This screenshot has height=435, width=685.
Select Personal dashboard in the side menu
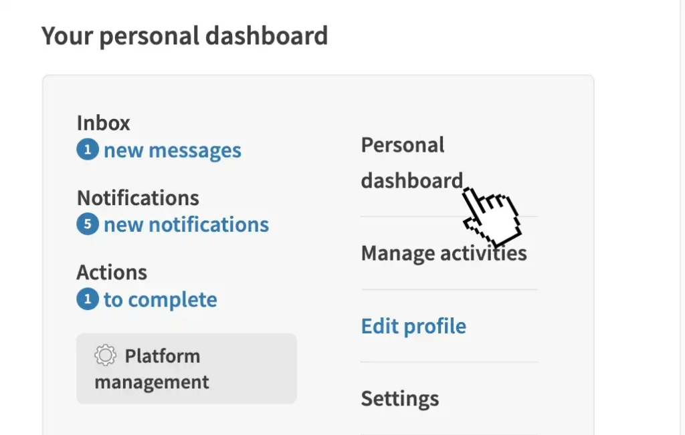click(x=403, y=162)
